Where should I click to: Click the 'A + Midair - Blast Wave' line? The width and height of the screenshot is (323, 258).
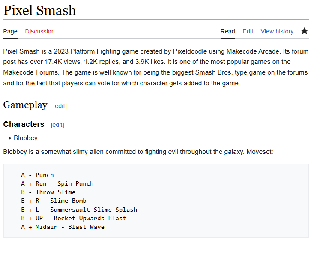(x=63, y=227)
